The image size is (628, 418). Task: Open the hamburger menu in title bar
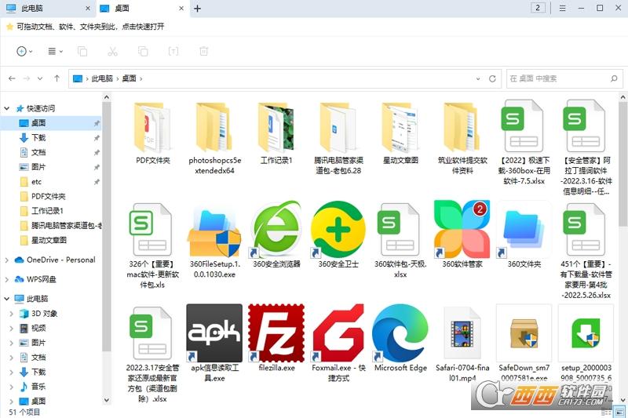tap(562, 8)
